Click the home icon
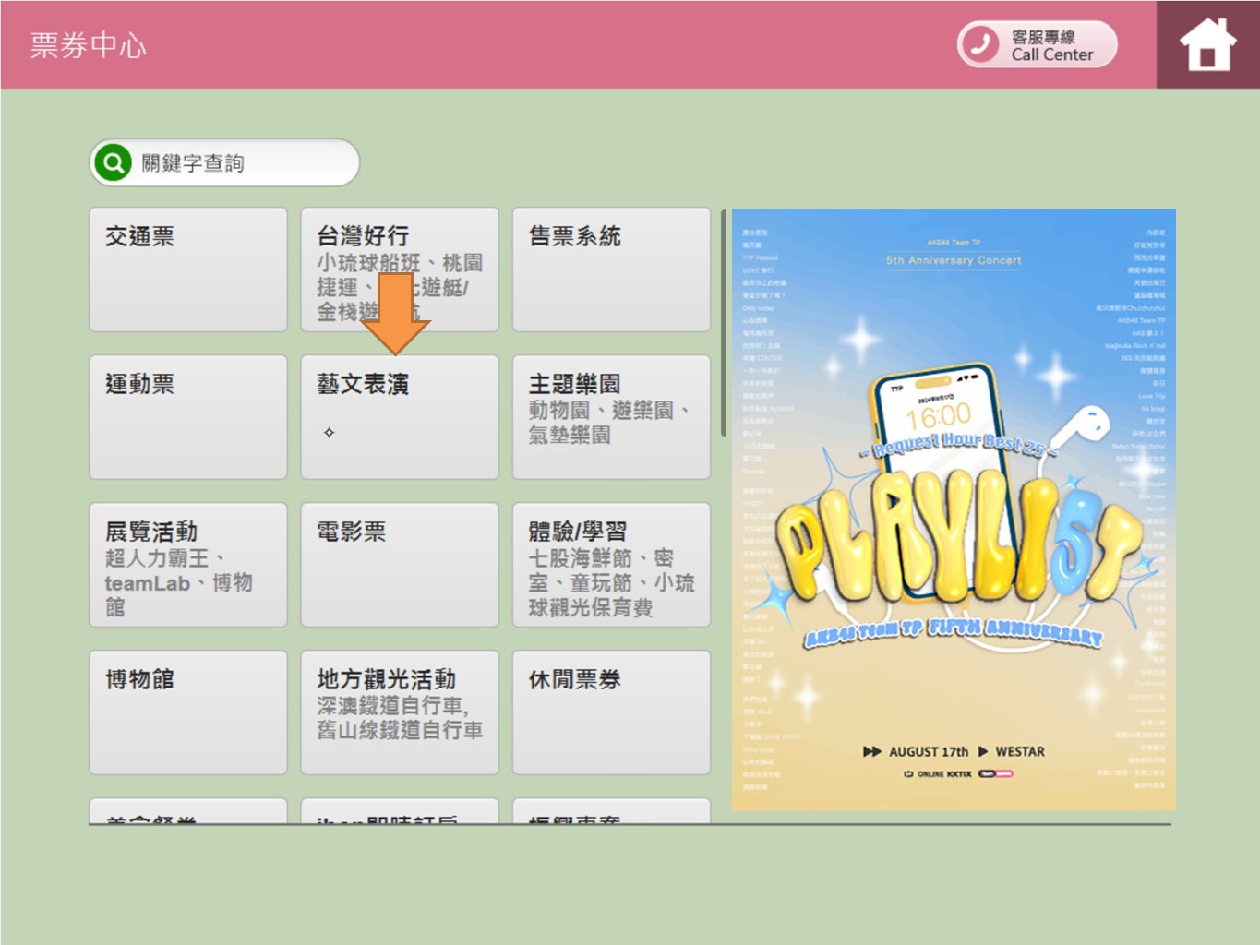 (1207, 44)
